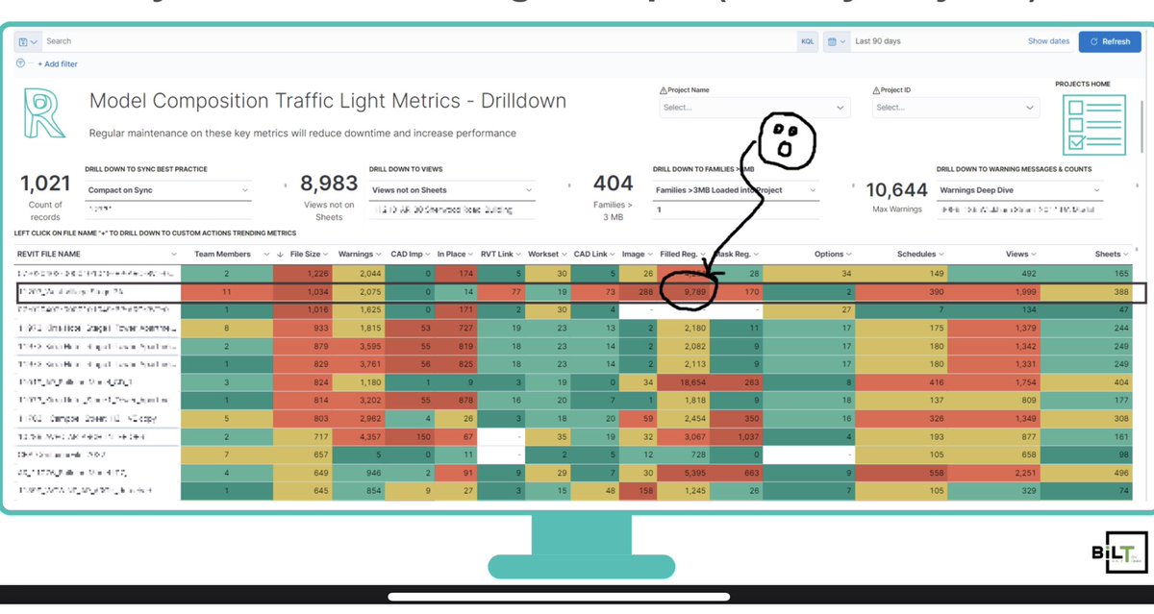Click the filter options funnel icon
1154x614 pixels.
coord(20,63)
